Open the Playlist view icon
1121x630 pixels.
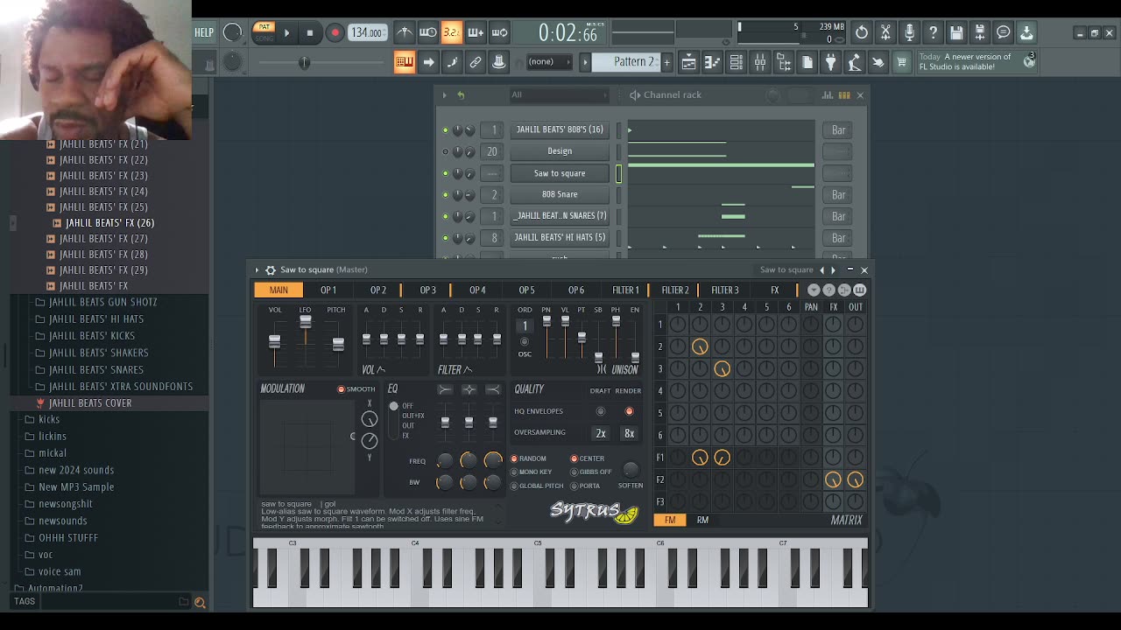tap(688, 62)
